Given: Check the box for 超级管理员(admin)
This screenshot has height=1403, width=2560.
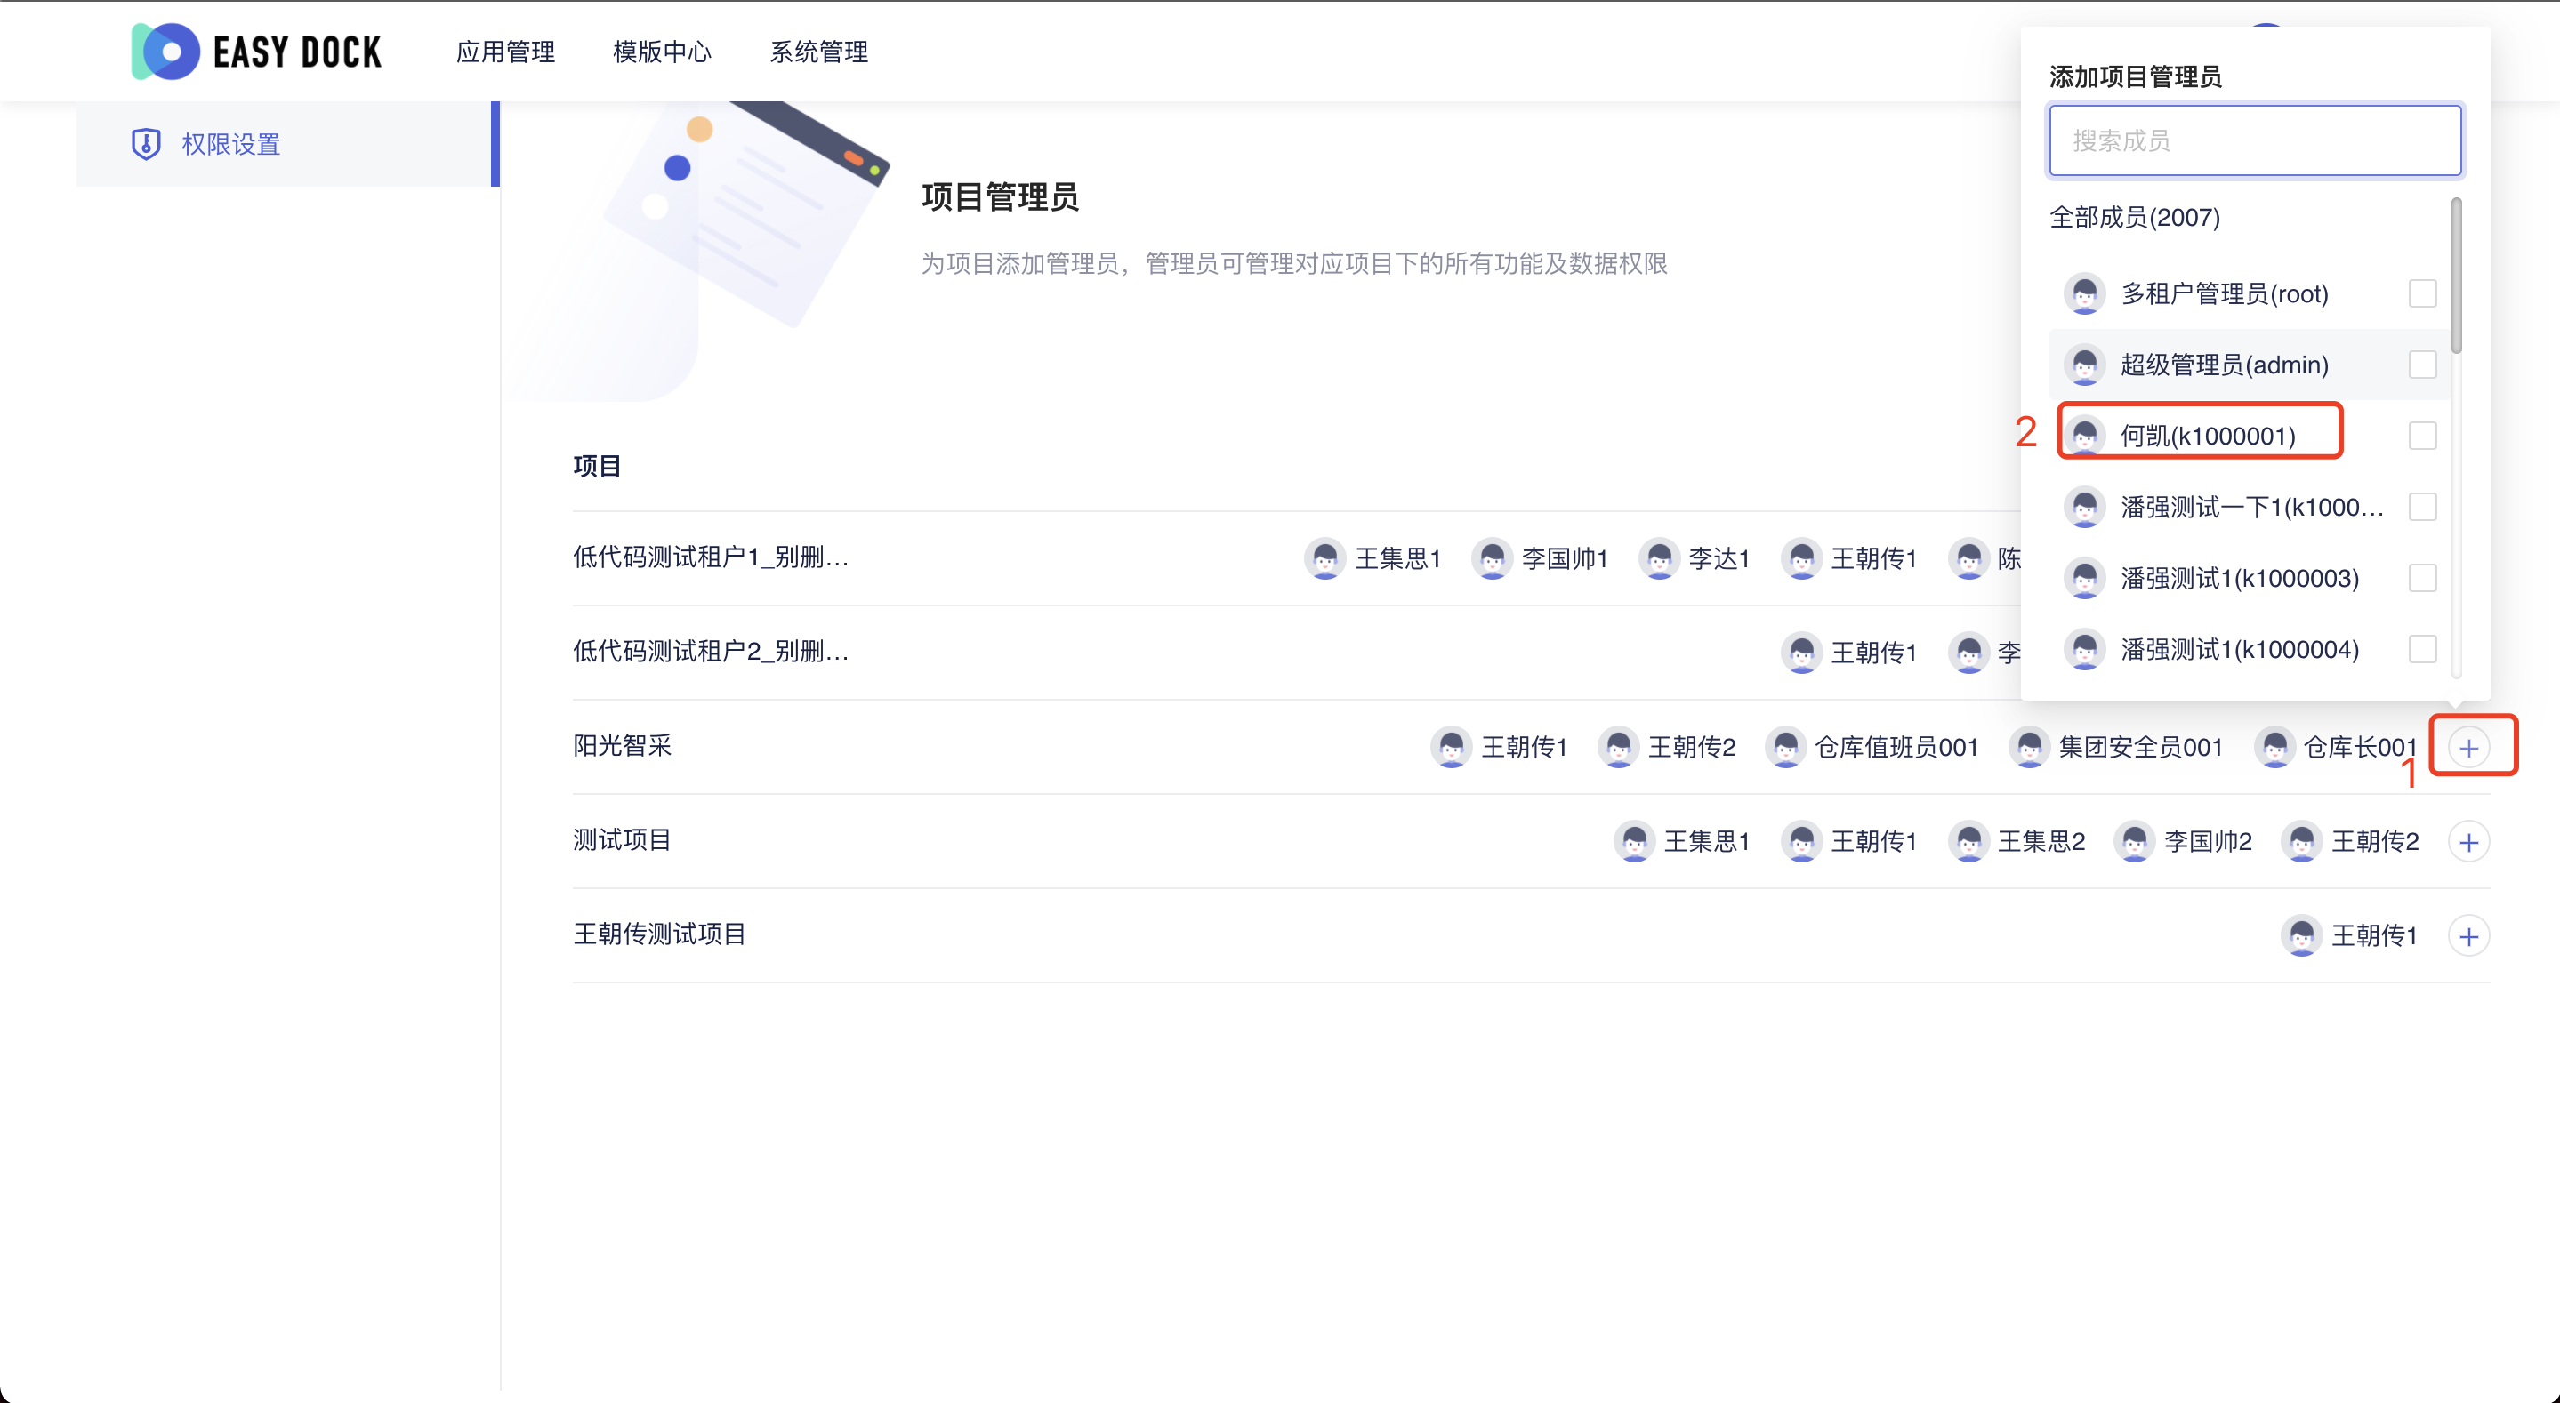Looking at the screenshot, I should 2423,365.
